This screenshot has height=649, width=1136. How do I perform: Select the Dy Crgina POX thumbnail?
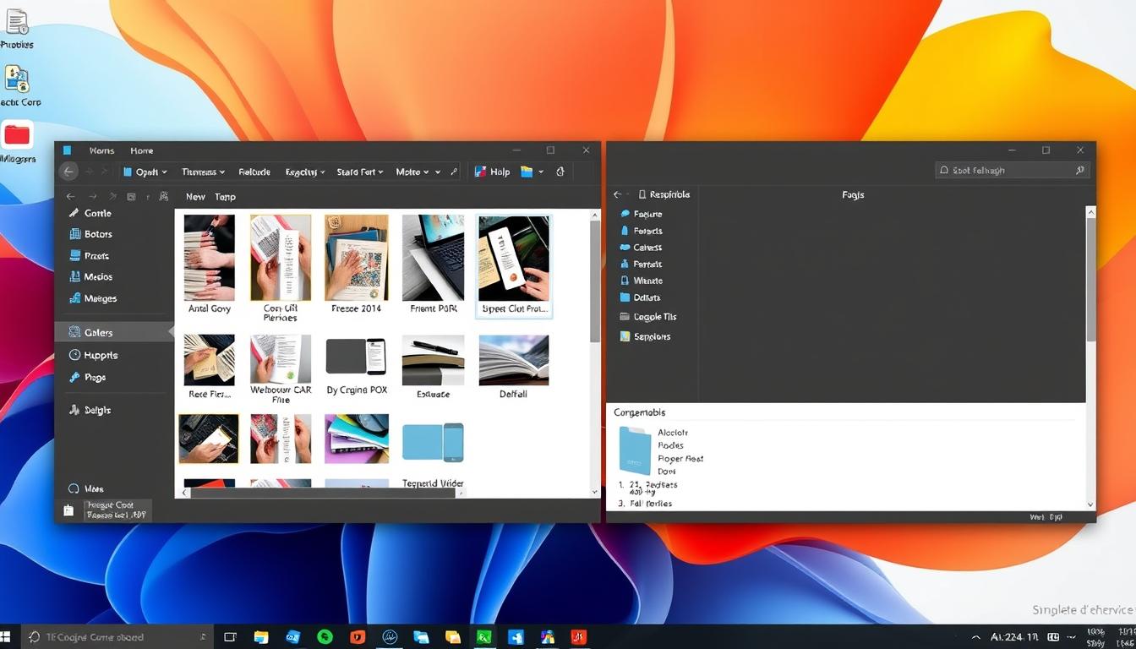(x=356, y=357)
